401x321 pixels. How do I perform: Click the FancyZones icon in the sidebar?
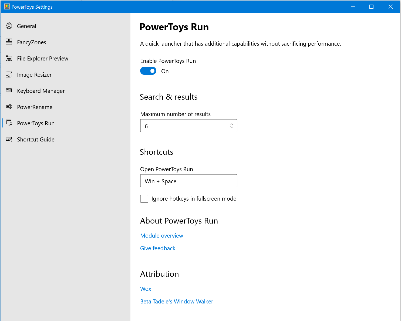click(9, 42)
